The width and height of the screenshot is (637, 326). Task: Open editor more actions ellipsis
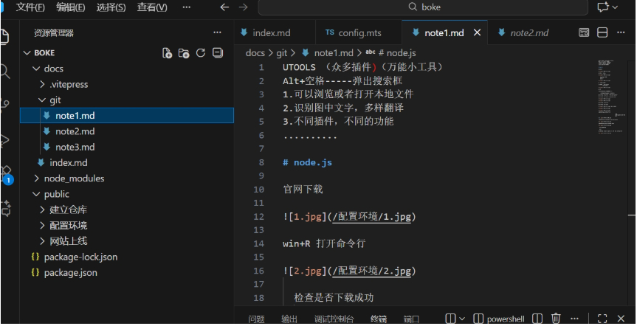tap(621, 32)
